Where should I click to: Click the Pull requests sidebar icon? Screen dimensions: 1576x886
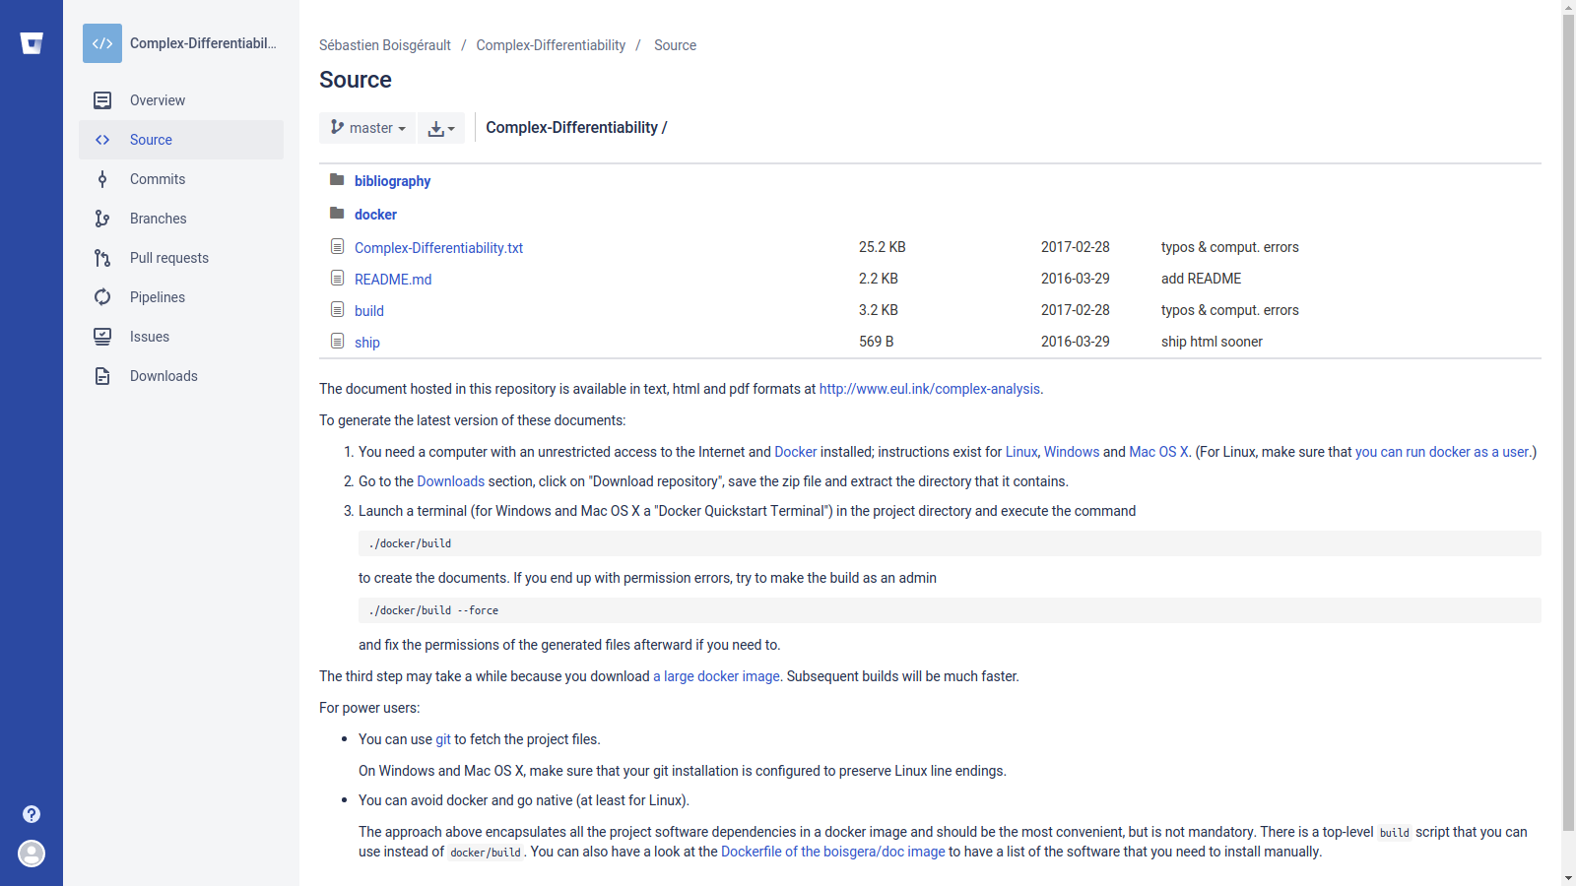point(102,258)
